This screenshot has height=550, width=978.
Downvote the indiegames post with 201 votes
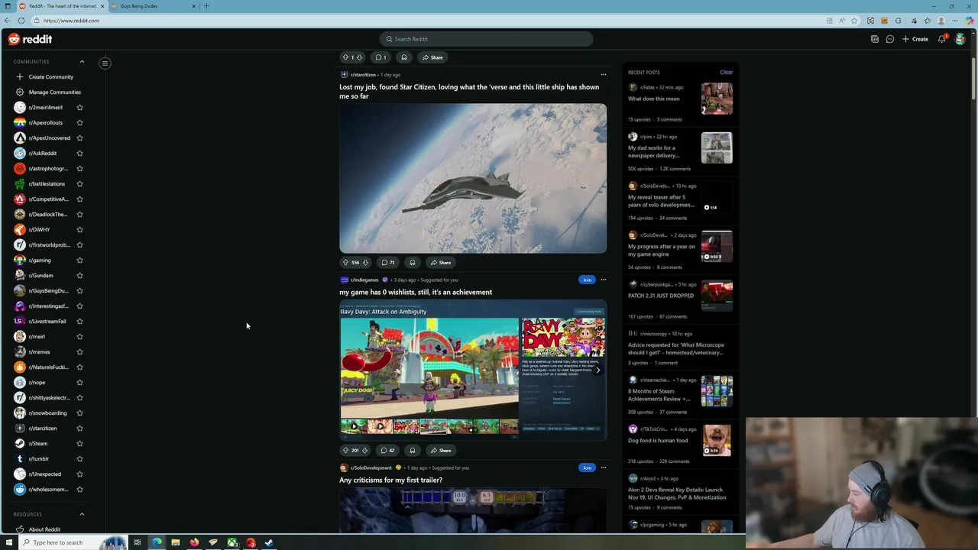pyautogui.click(x=365, y=450)
